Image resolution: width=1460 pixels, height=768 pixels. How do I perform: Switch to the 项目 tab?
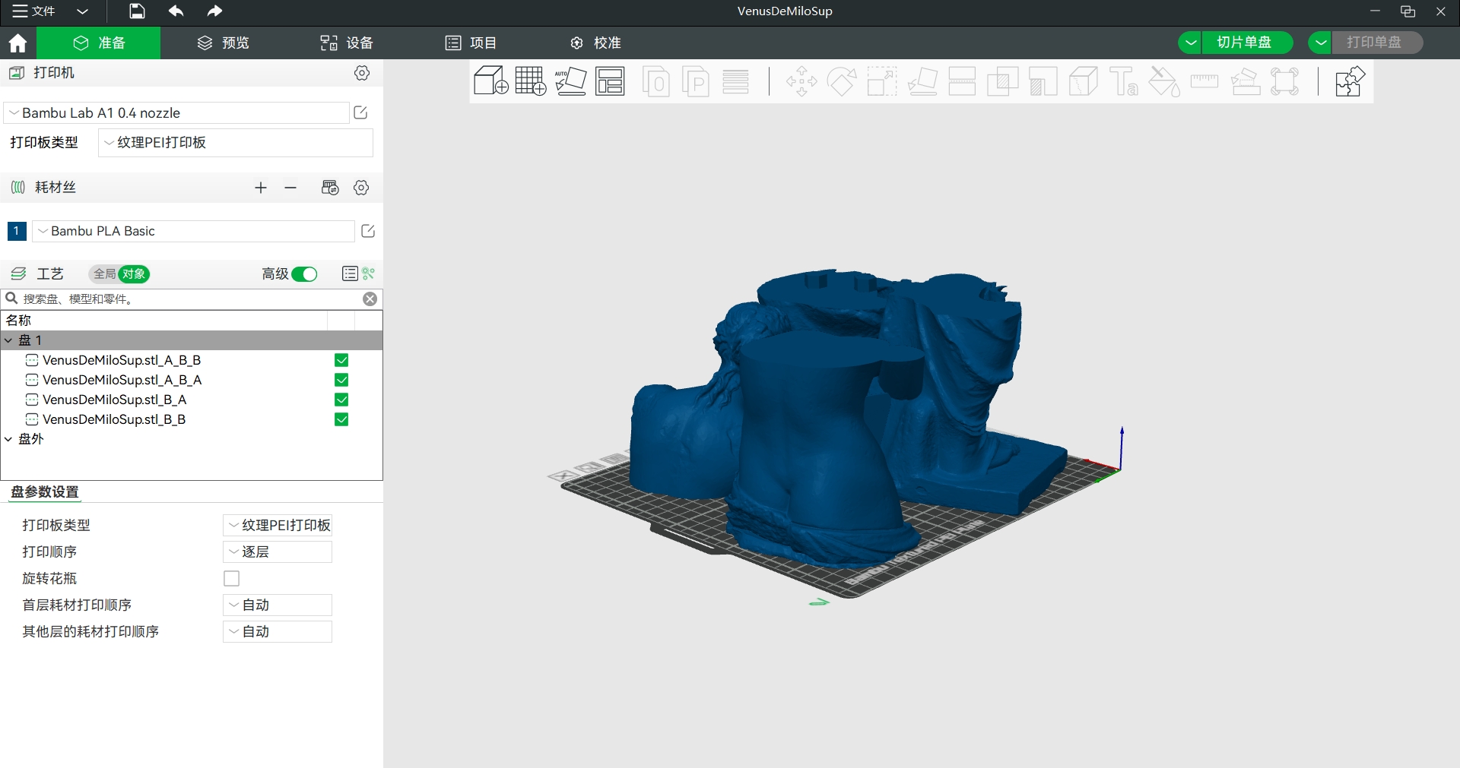(471, 43)
